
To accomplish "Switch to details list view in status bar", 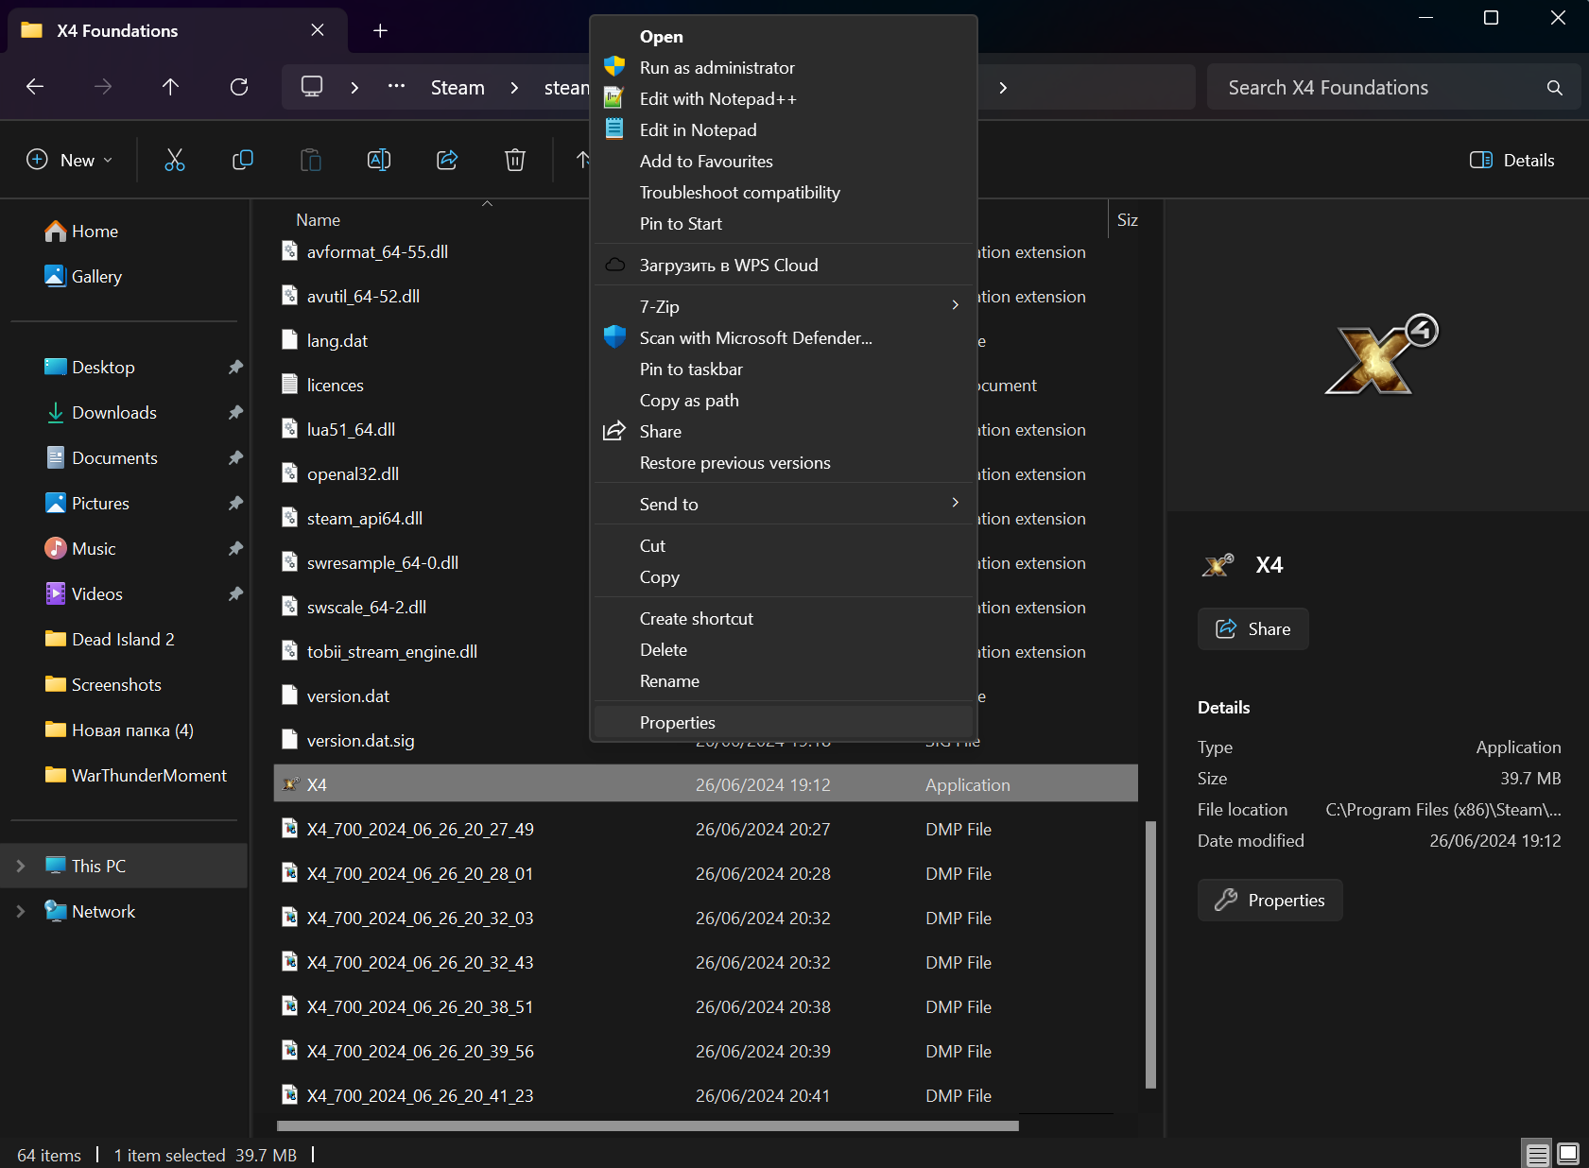I will tap(1538, 1154).
